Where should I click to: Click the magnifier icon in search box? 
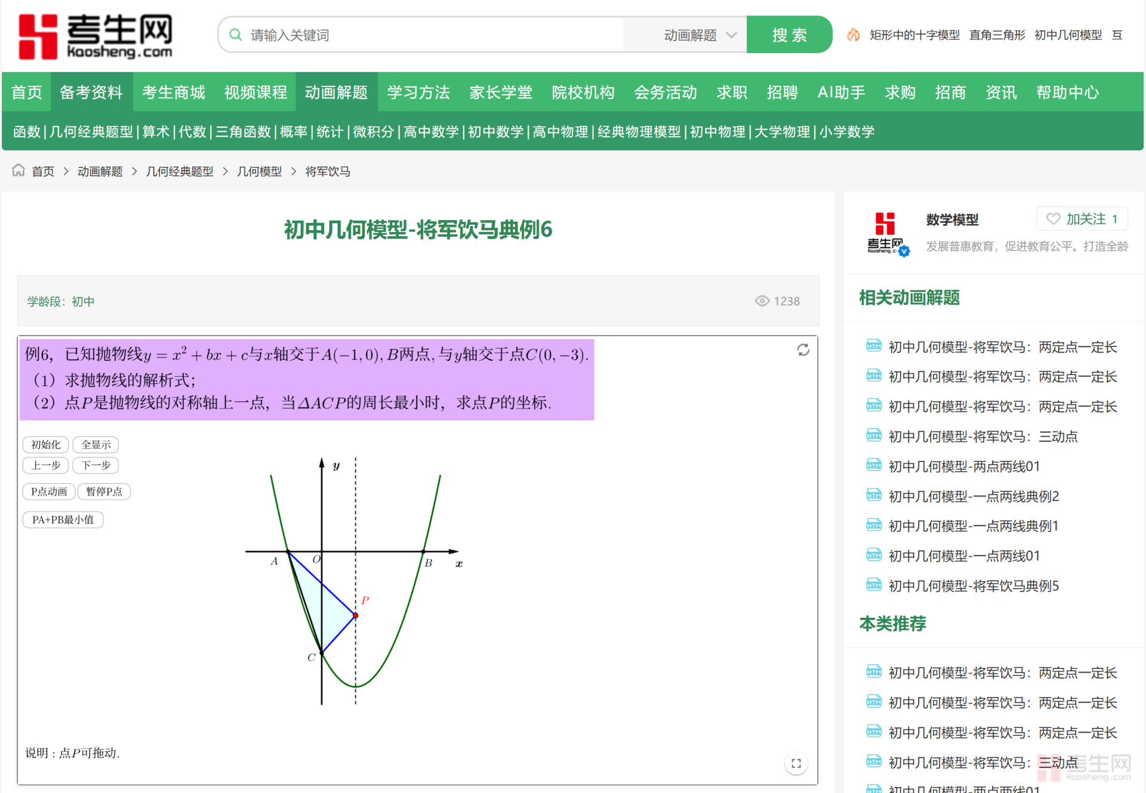click(236, 35)
